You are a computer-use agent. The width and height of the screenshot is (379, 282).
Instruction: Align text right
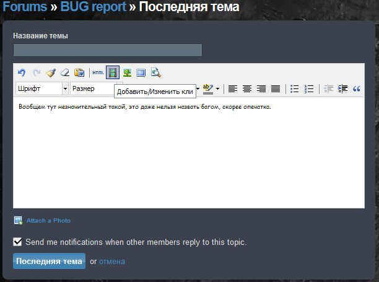tap(261, 89)
